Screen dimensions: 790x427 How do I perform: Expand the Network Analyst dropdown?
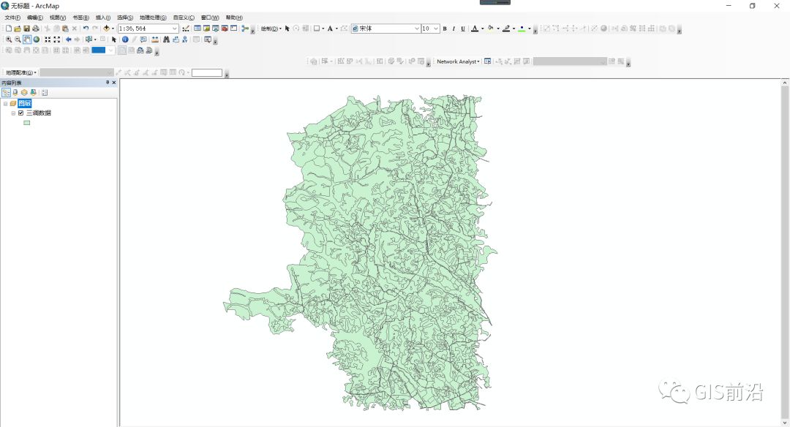(x=458, y=61)
